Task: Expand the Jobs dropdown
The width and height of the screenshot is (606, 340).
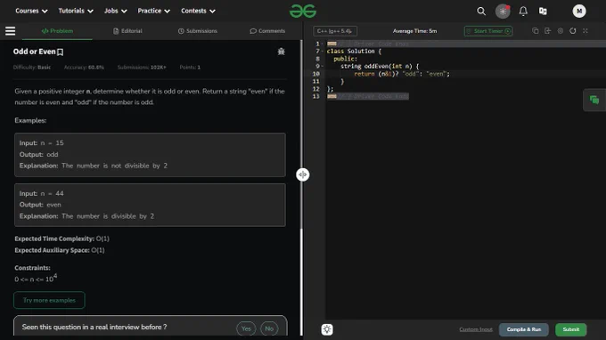Action: tap(115, 11)
